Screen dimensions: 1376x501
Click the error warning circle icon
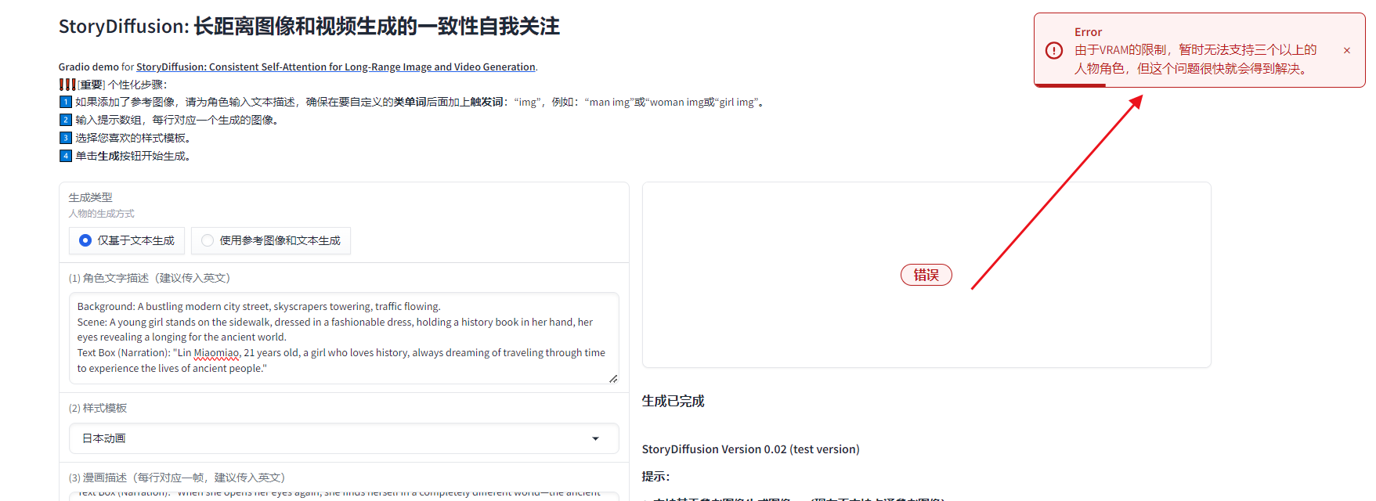[1054, 51]
